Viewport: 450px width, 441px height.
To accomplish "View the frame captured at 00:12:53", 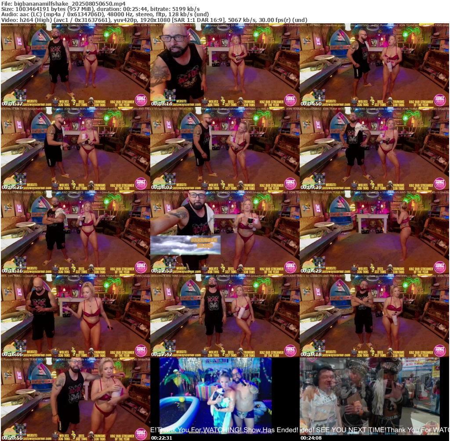I will [x=225, y=232].
